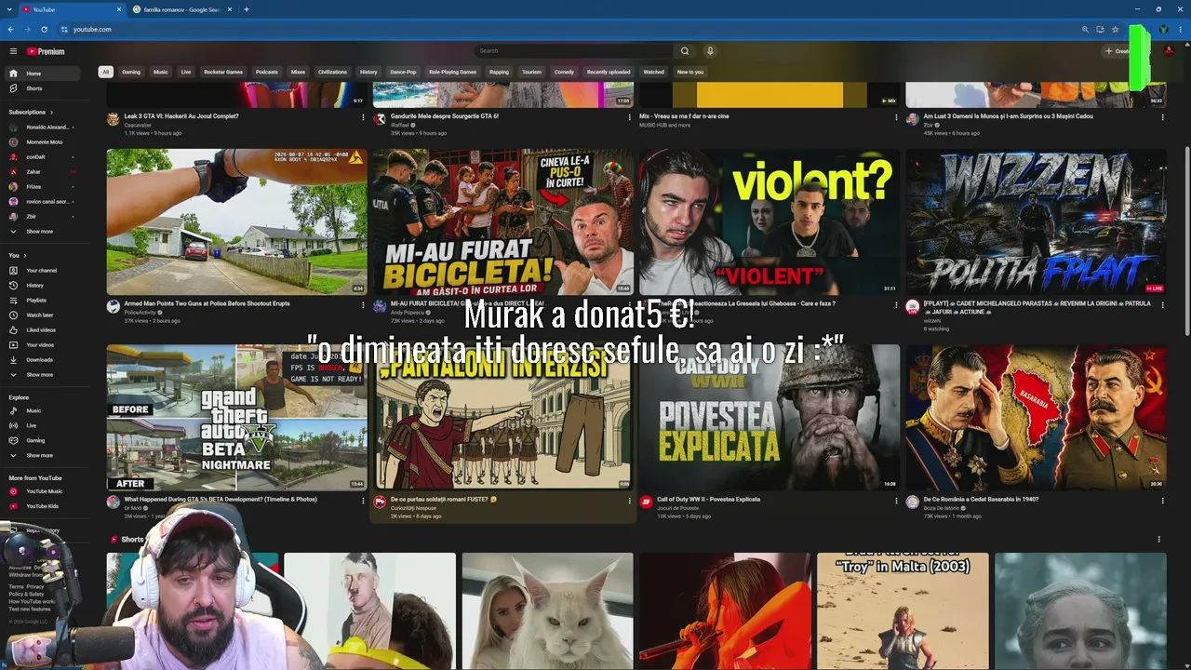Click the Create button

tap(1118, 51)
